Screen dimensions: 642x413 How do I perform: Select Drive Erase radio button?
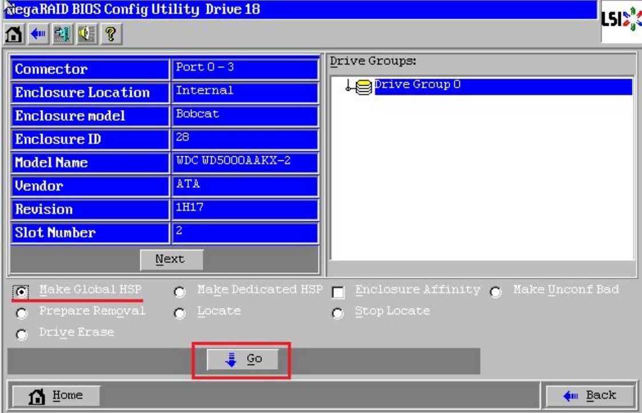coord(21,334)
